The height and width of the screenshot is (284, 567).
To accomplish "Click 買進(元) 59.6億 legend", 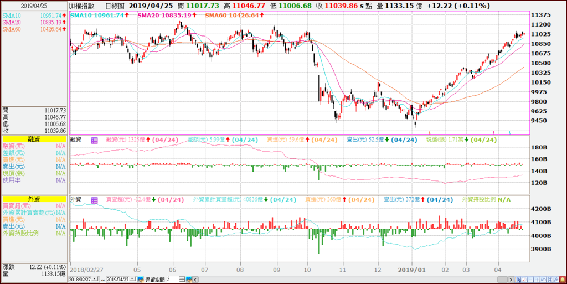I will 302,140.
